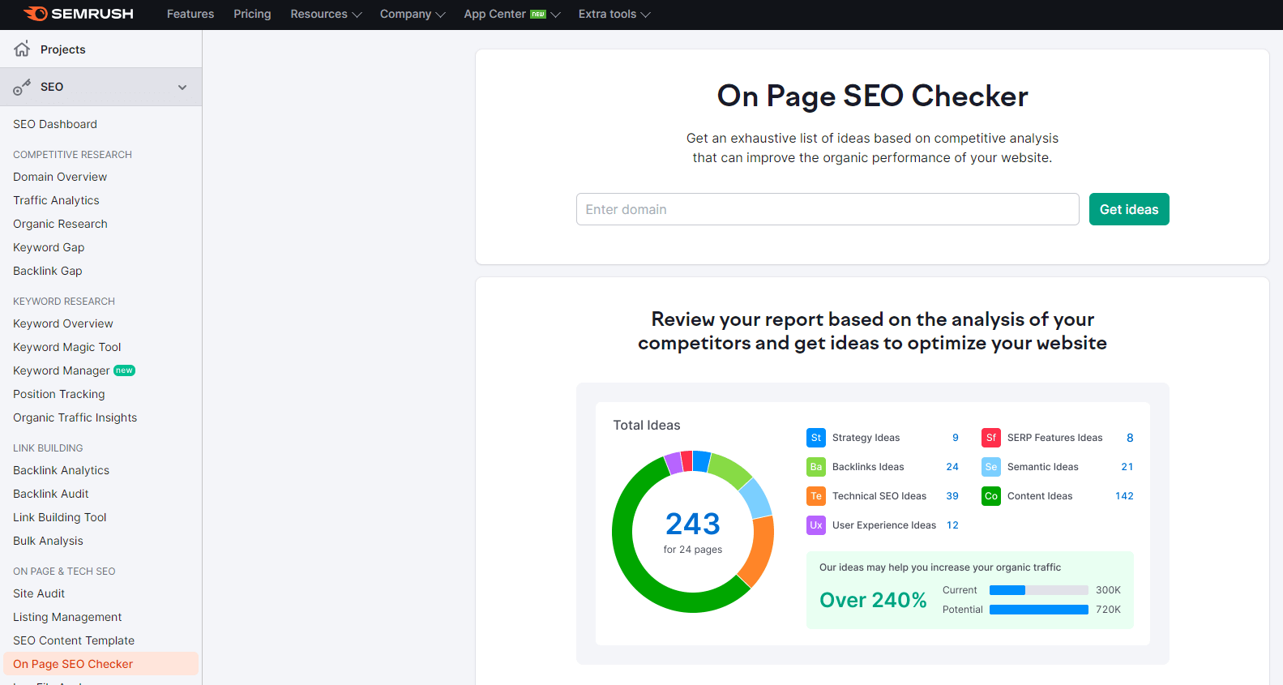Open the Pricing page

pos(252,14)
